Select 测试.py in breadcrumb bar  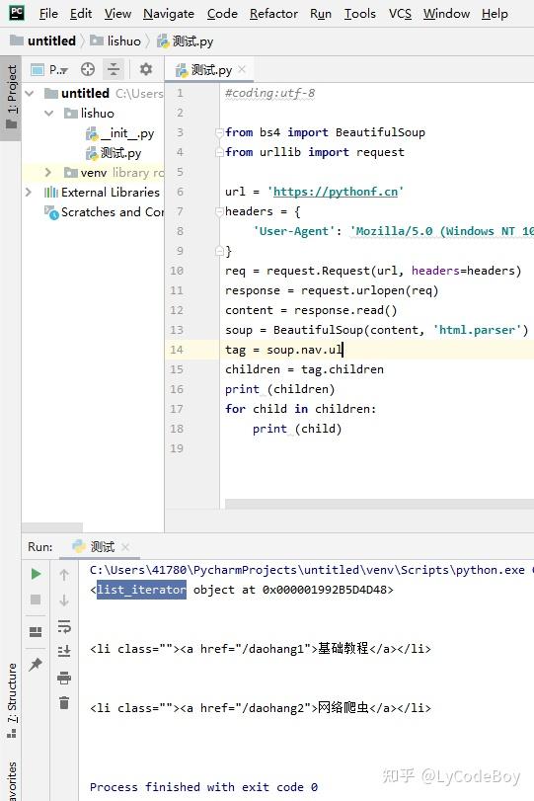point(186,40)
